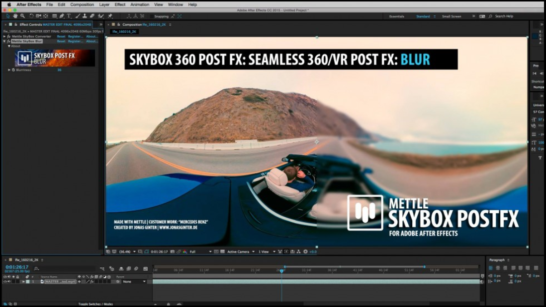Open the show channel RGB icon
Screen dimensions: 546x307
click(x=184, y=252)
